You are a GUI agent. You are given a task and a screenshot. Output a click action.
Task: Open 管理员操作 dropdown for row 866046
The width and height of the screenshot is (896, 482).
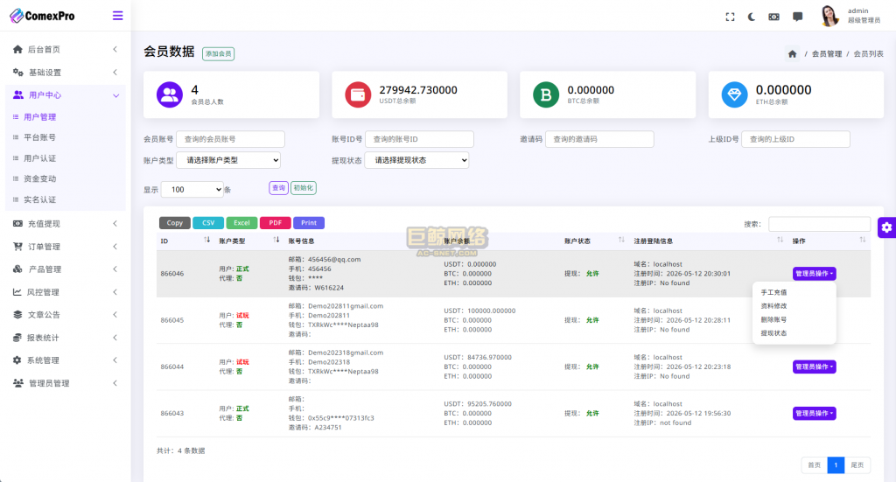(815, 274)
